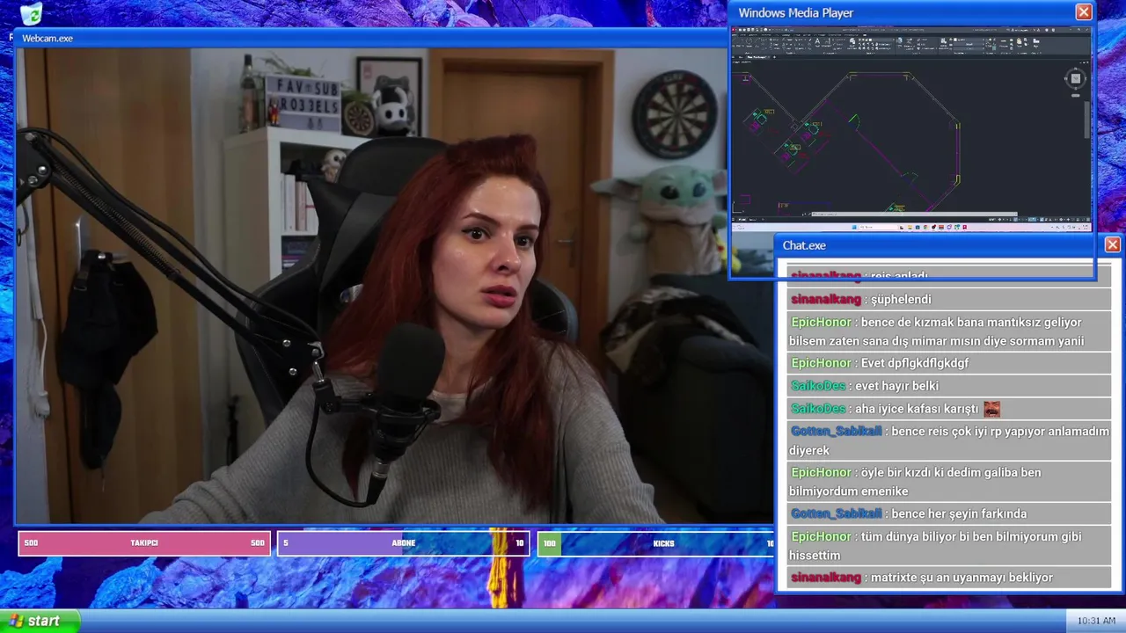The height and width of the screenshot is (633, 1126).
Task: Open the Recycle Bin desktop icon
Action: [x=30, y=13]
